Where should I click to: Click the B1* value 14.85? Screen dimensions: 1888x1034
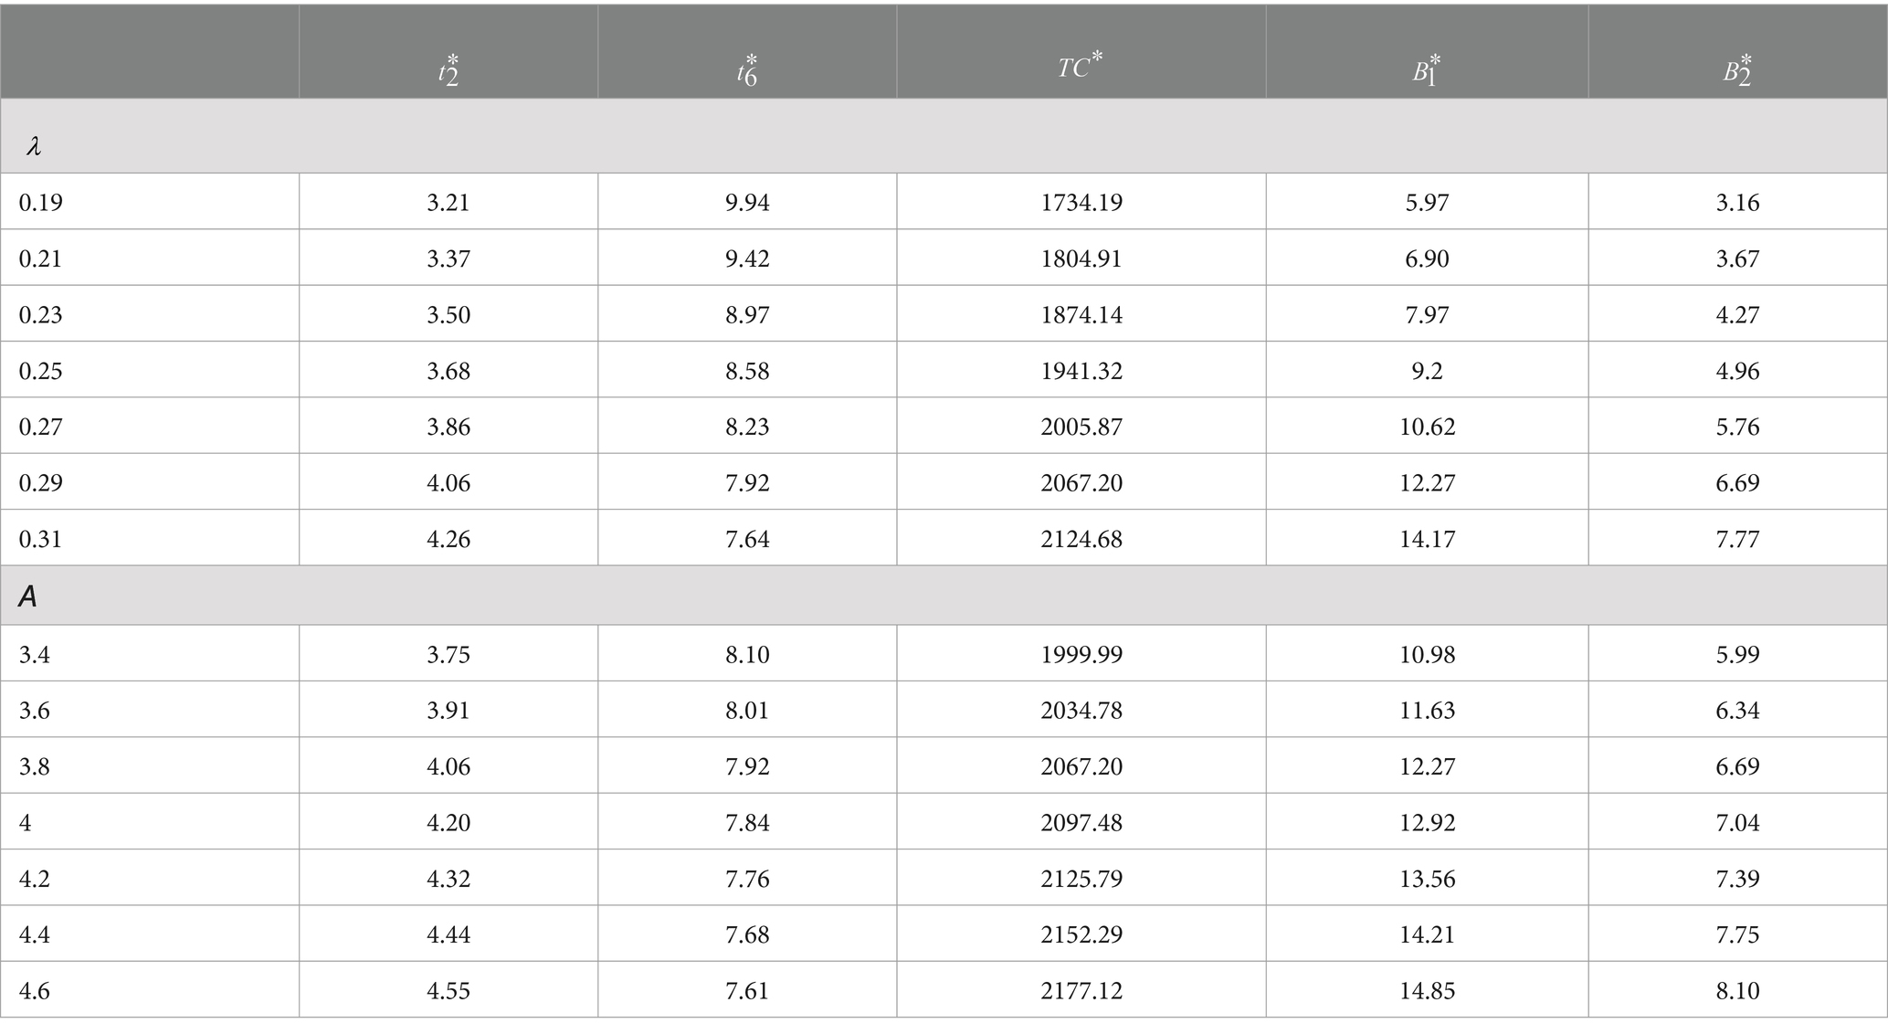1427,990
